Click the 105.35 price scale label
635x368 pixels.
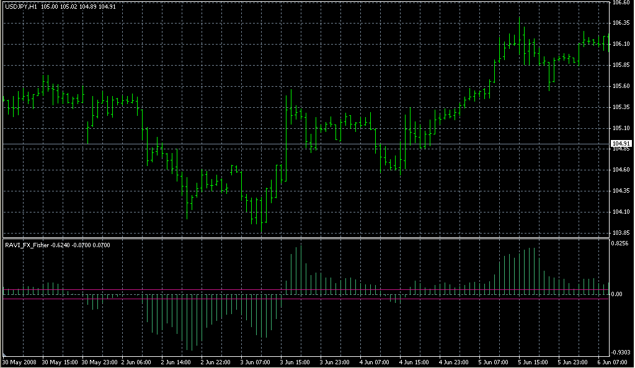(621, 107)
